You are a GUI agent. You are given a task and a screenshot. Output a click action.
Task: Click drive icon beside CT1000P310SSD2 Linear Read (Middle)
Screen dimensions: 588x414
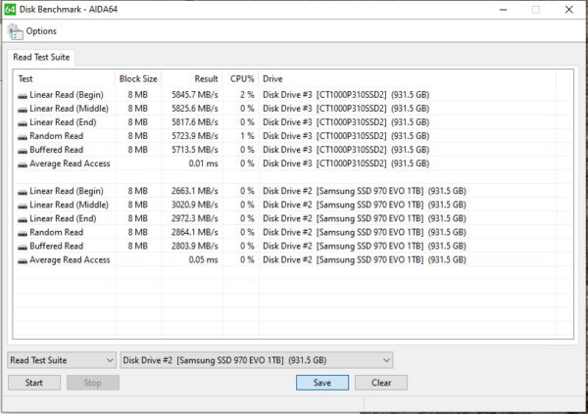[x=23, y=110]
